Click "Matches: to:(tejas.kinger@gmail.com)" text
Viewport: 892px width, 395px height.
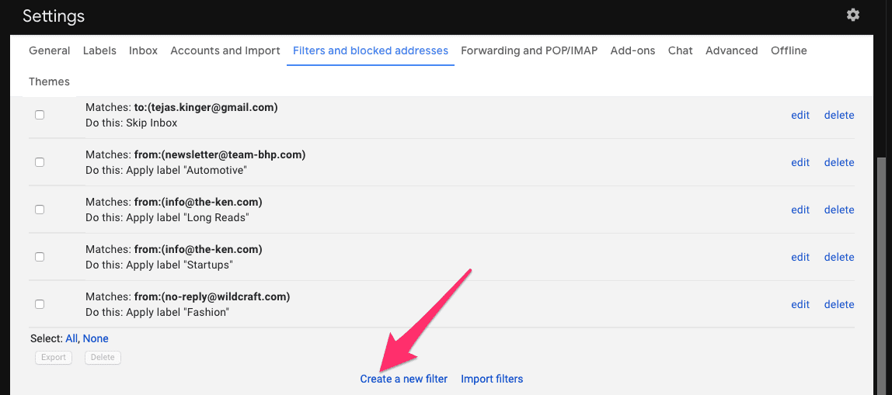click(182, 107)
